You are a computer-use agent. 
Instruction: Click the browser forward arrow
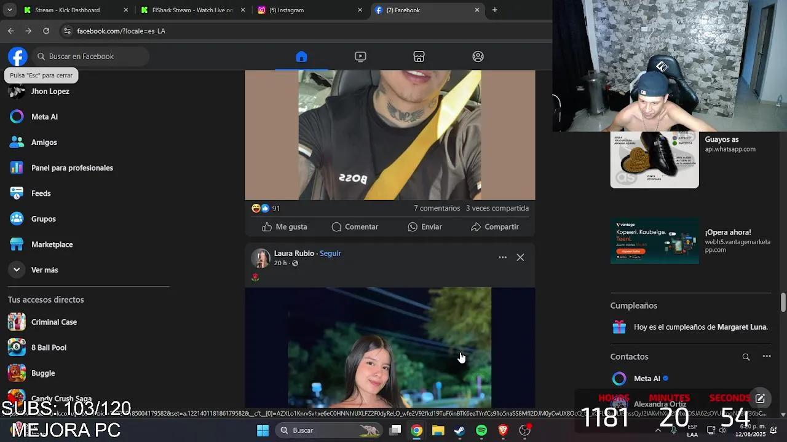coord(28,31)
